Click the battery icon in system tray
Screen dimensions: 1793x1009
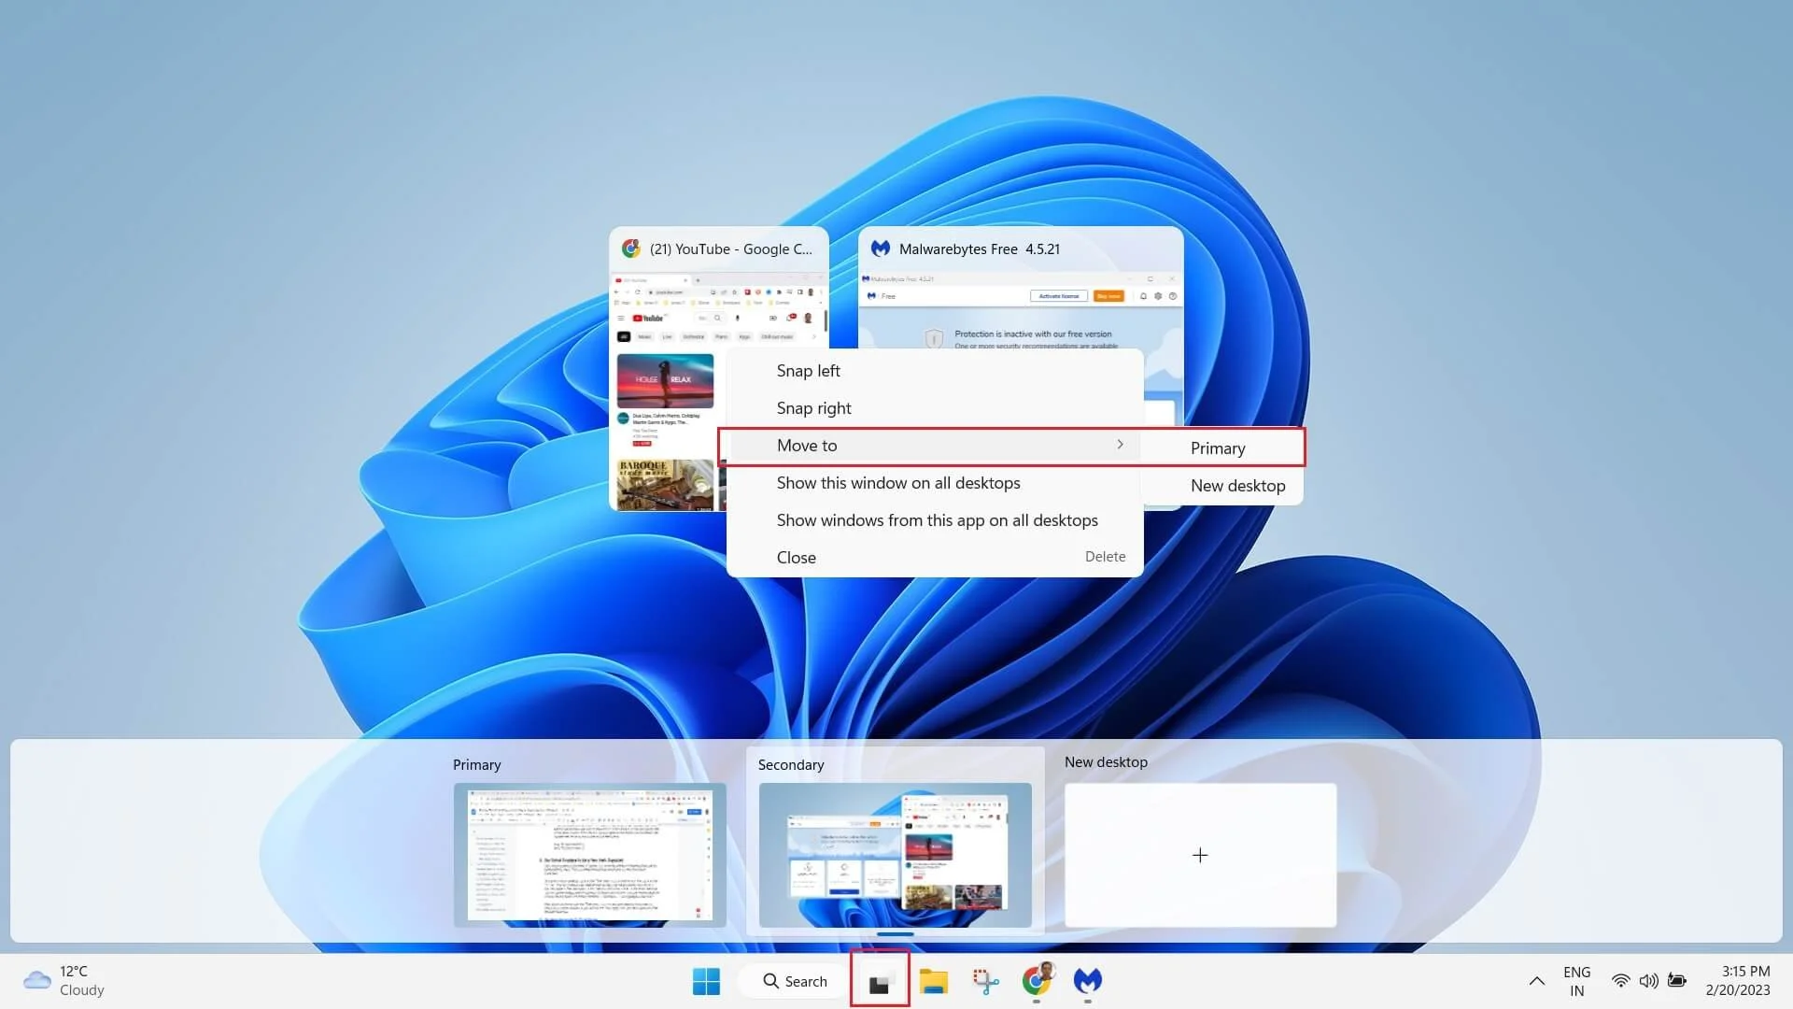[1677, 981]
